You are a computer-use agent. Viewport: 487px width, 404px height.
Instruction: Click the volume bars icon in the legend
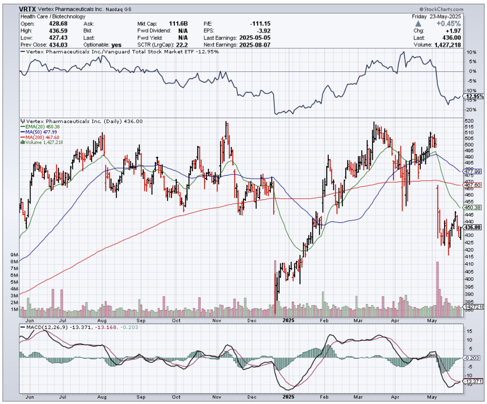[22, 142]
